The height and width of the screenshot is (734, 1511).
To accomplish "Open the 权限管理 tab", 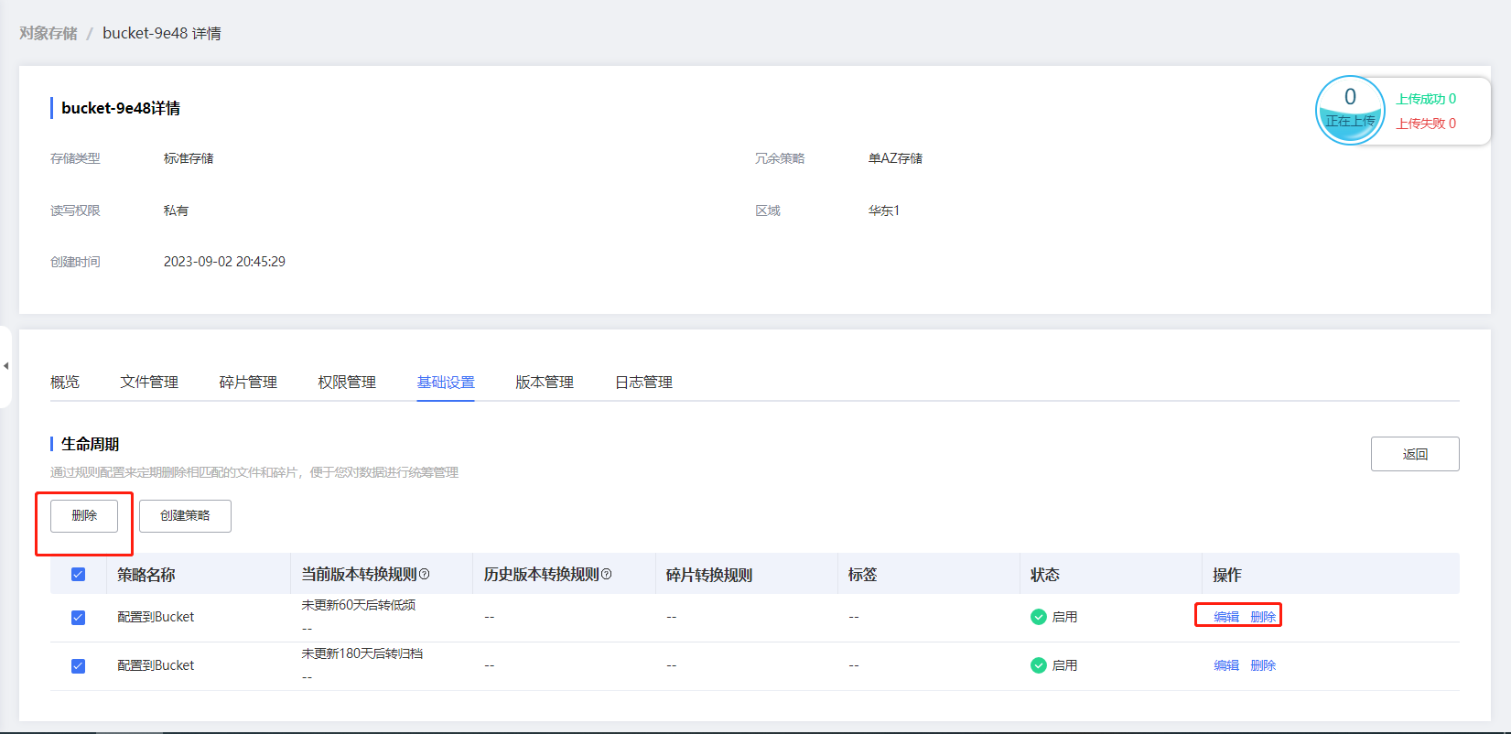I will (347, 383).
